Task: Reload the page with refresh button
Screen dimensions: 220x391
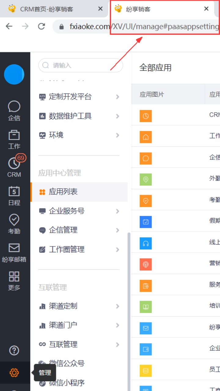Action: [42, 26]
